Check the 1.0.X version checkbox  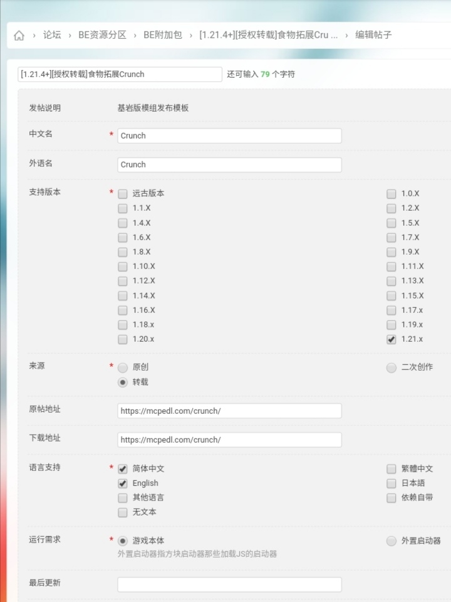pyautogui.click(x=391, y=194)
